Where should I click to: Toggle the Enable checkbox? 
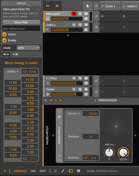click(4, 40)
